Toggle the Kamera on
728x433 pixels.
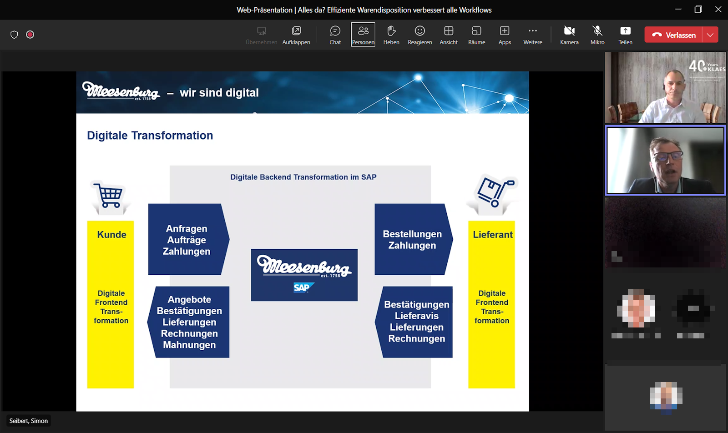click(x=569, y=35)
